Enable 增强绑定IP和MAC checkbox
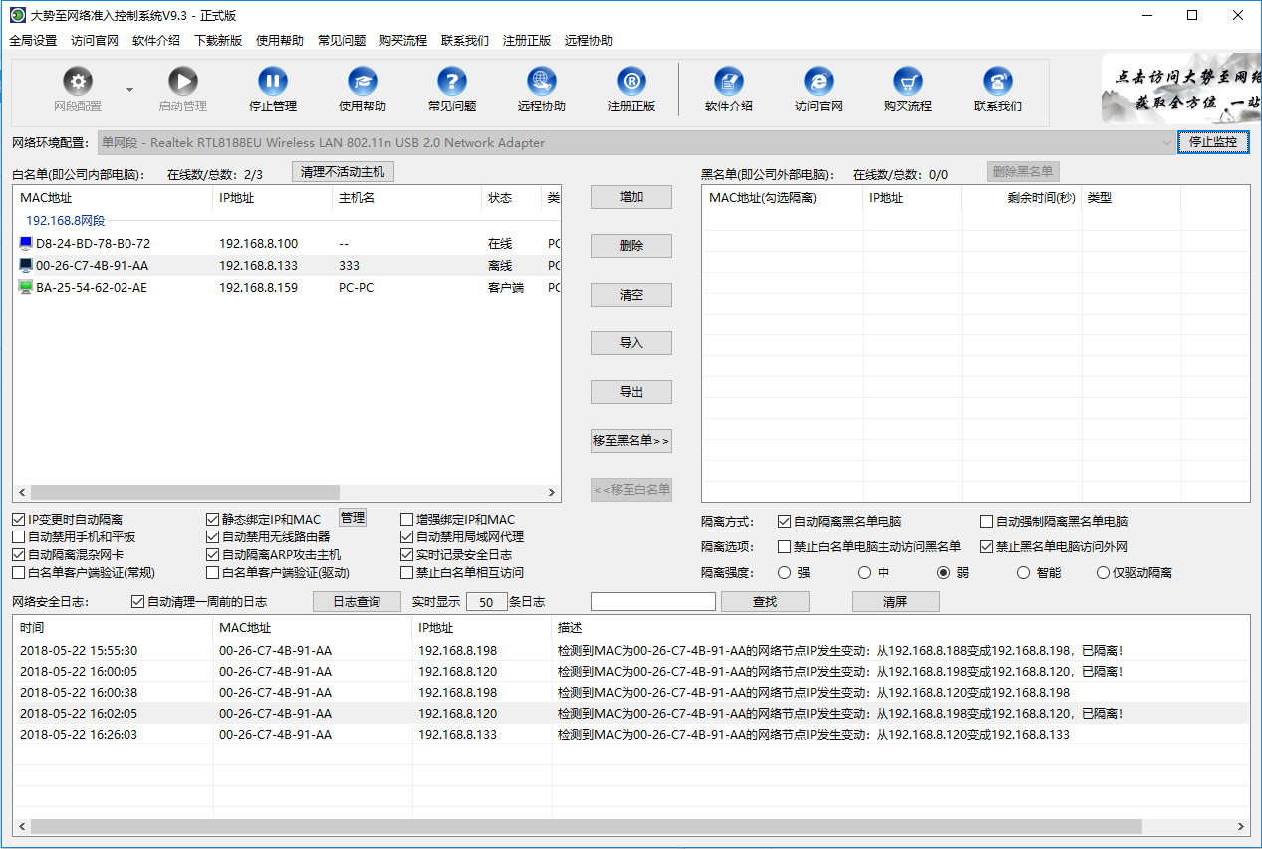1262x849 pixels. 406,520
